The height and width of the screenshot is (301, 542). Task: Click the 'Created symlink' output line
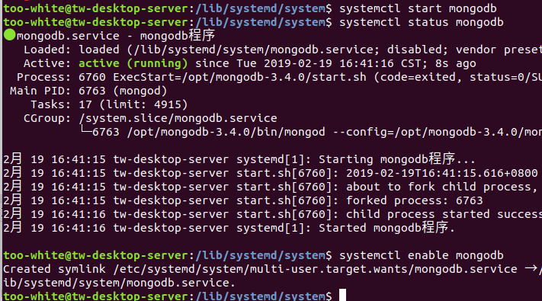coord(271,269)
